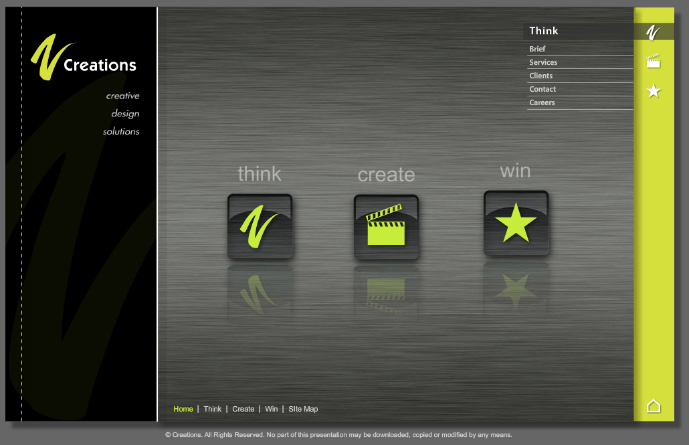
Task: Click the star icon in green sidebar
Action: [x=654, y=91]
